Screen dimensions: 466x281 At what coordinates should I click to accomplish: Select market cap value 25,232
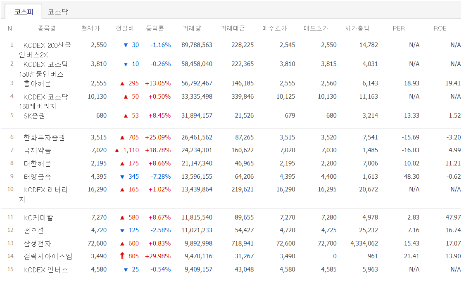click(369, 230)
